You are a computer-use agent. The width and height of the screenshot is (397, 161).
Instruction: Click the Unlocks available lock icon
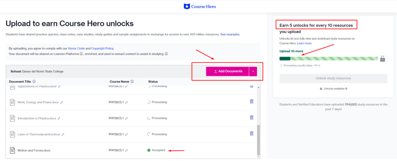coord(321,89)
